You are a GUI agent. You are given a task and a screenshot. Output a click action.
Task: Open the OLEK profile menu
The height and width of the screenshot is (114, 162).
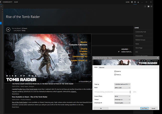click(16, 2)
